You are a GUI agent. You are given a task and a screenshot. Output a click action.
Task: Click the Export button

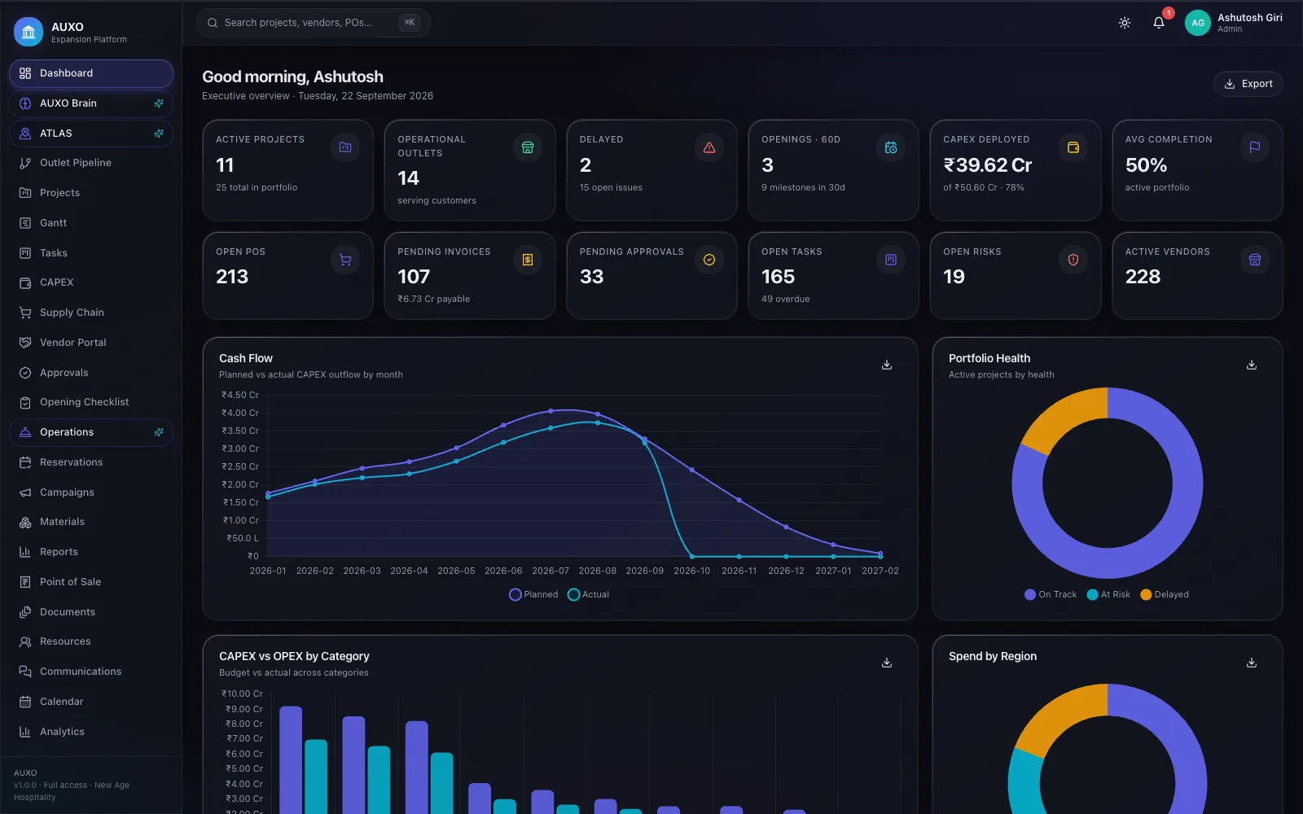pos(1248,84)
